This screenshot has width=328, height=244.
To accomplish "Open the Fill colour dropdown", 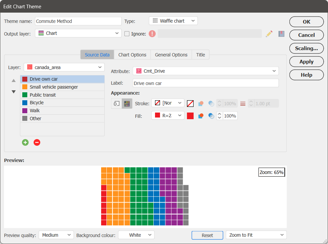I will tap(168, 116).
